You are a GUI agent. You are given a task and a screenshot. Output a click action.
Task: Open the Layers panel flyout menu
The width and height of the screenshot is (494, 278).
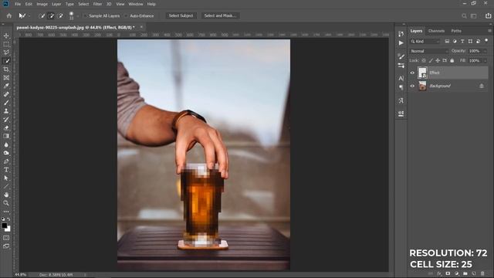point(489,31)
